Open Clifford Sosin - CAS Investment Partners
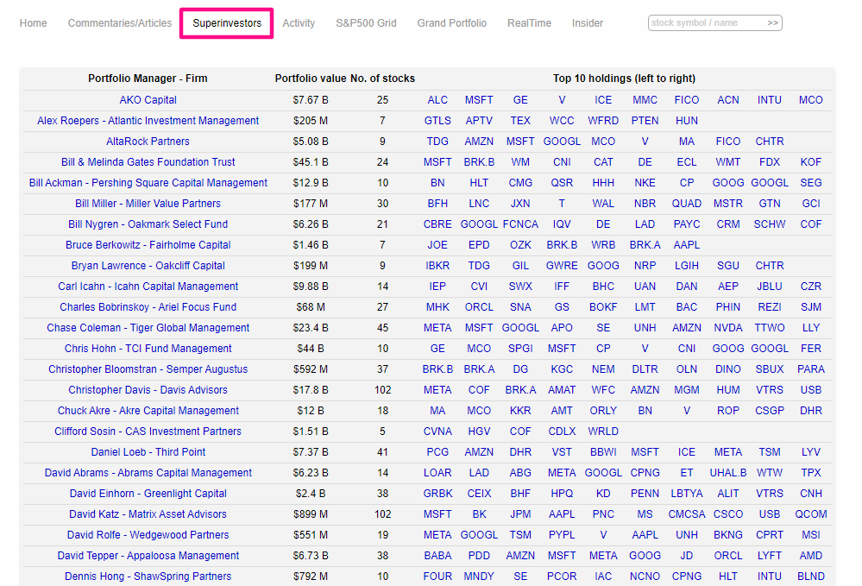The width and height of the screenshot is (862, 586). 148,431
